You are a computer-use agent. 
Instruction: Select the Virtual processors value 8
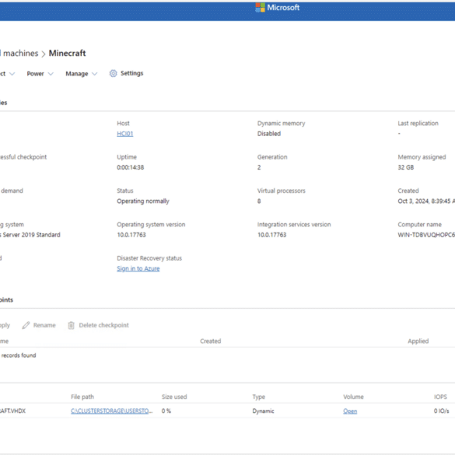(259, 201)
